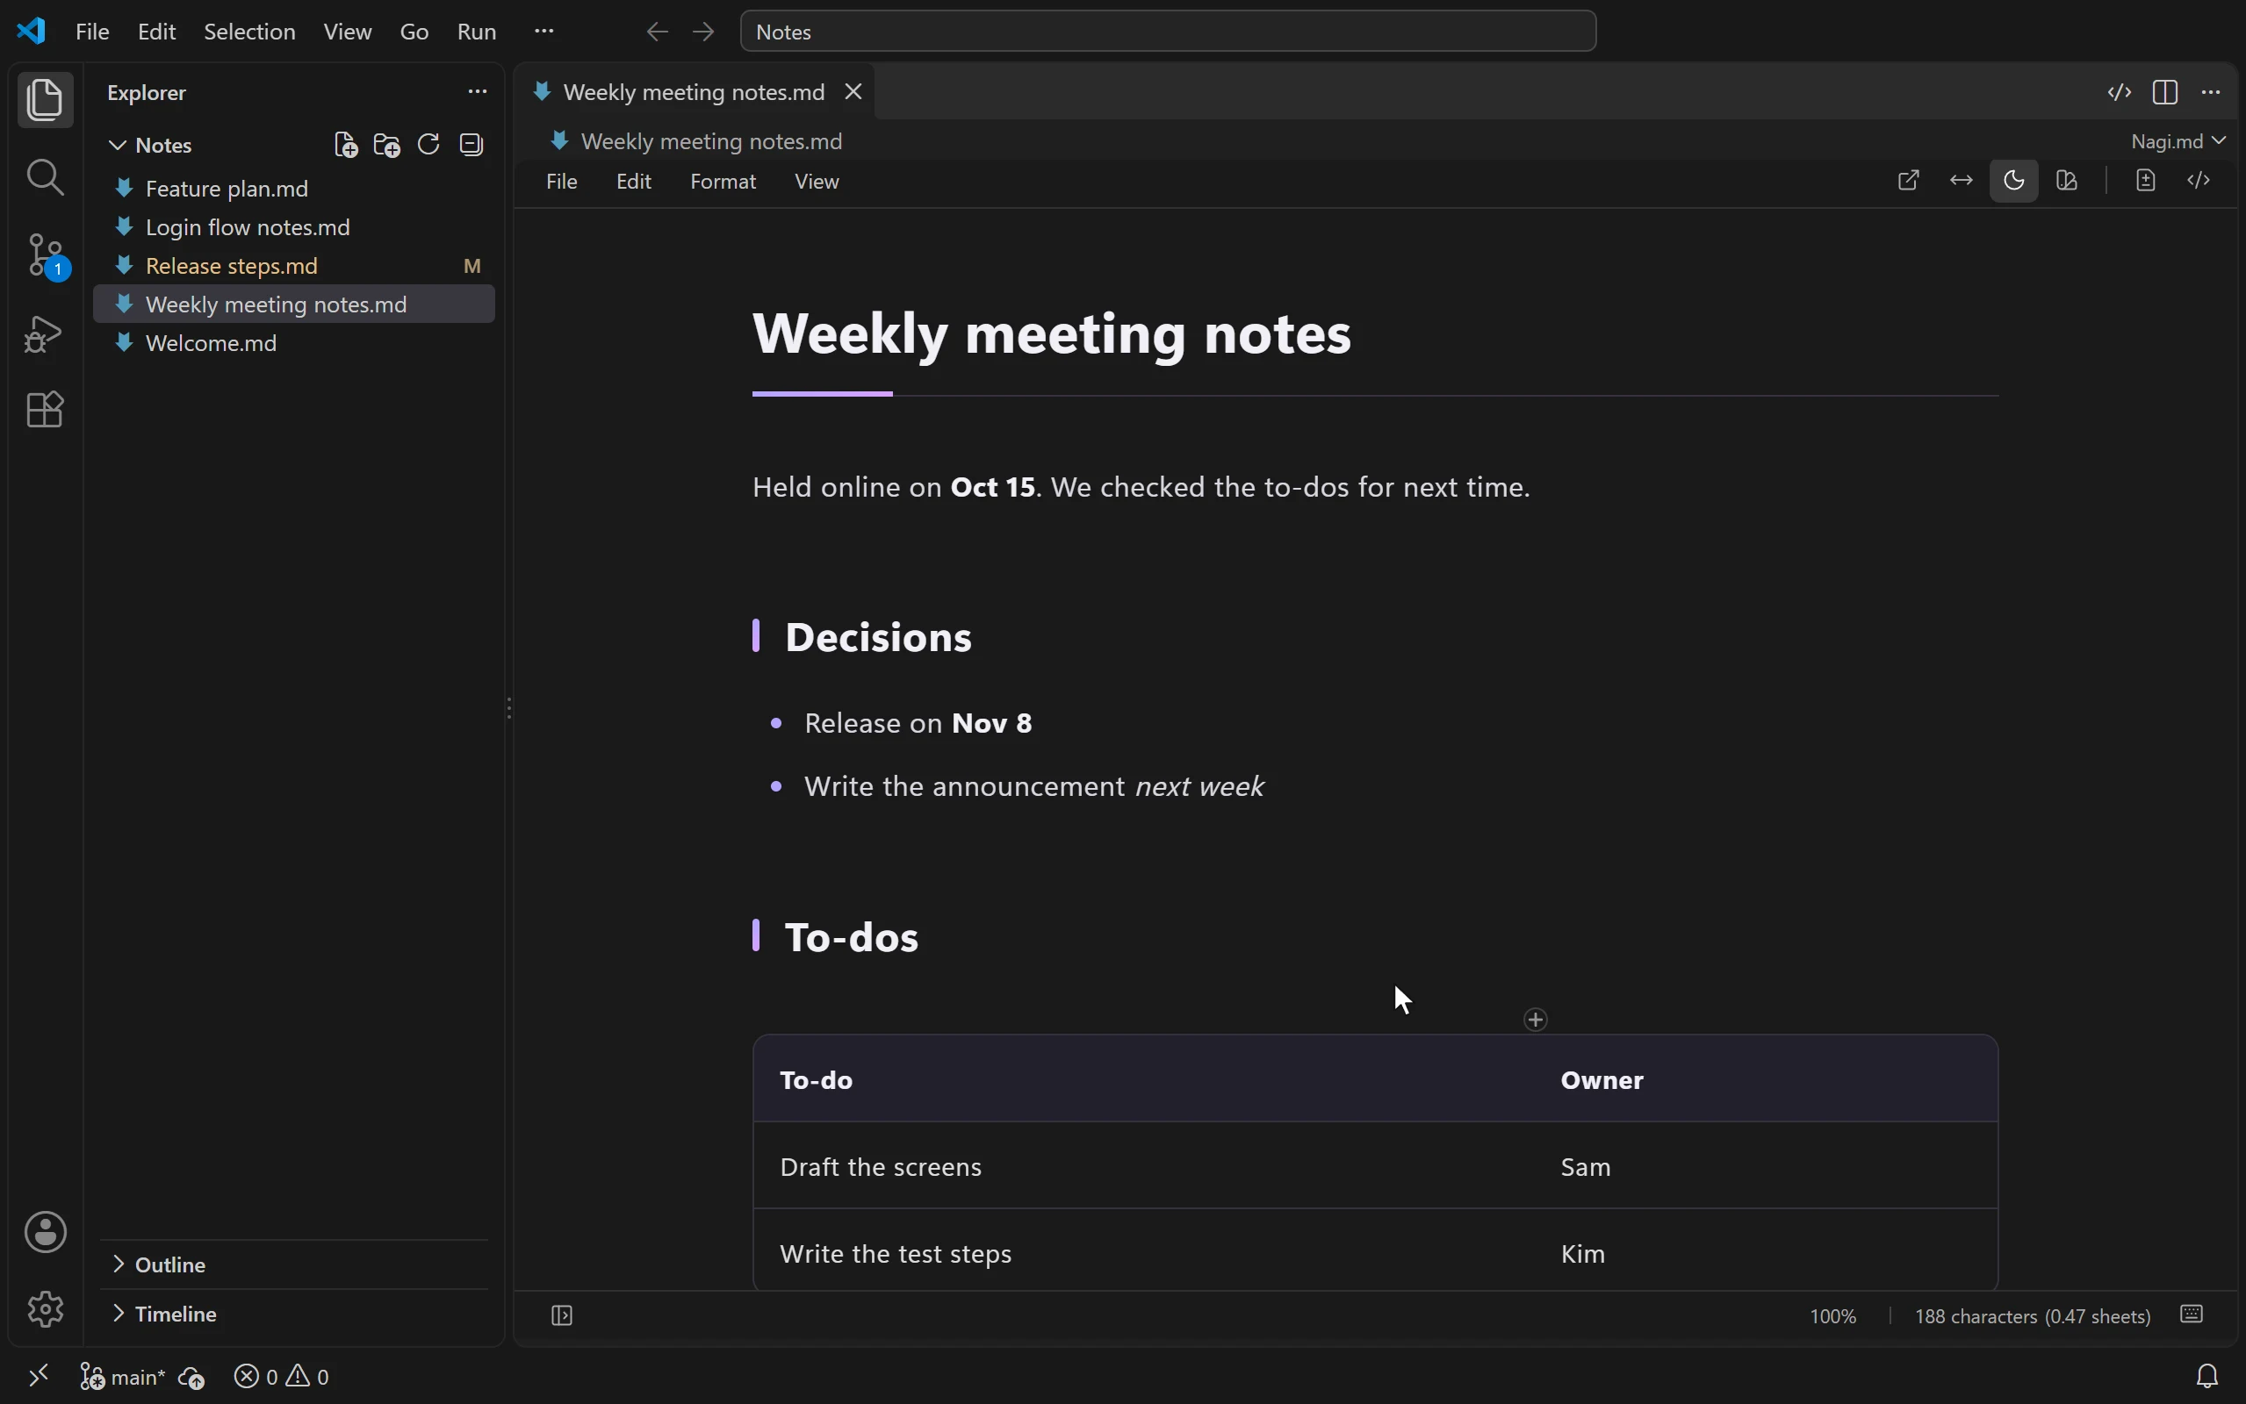The width and height of the screenshot is (2246, 1404).
Task: Collapse all folders in Explorer
Action: pos(472,145)
